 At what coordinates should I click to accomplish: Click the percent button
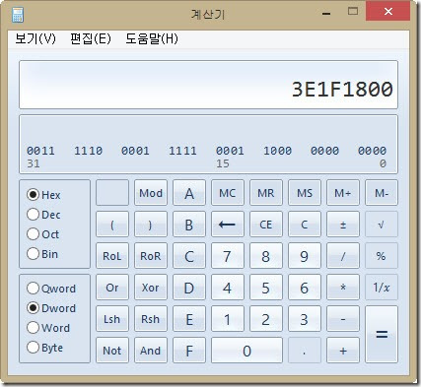[x=382, y=256]
